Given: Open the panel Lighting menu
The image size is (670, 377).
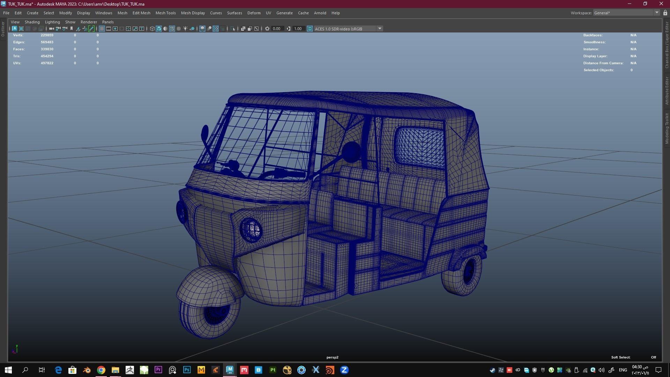Looking at the screenshot, I should coord(52,22).
